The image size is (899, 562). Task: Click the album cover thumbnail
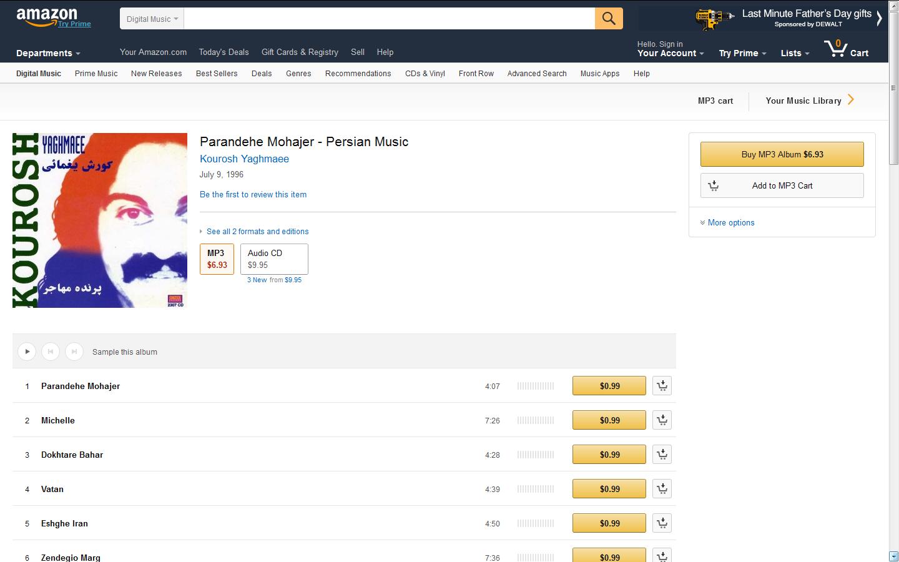tap(100, 220)
